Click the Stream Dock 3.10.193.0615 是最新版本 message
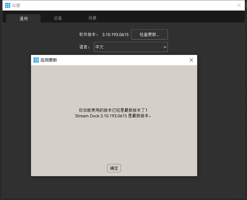The width and height of the screenshot is (247, 200). [x=113, y=116]
